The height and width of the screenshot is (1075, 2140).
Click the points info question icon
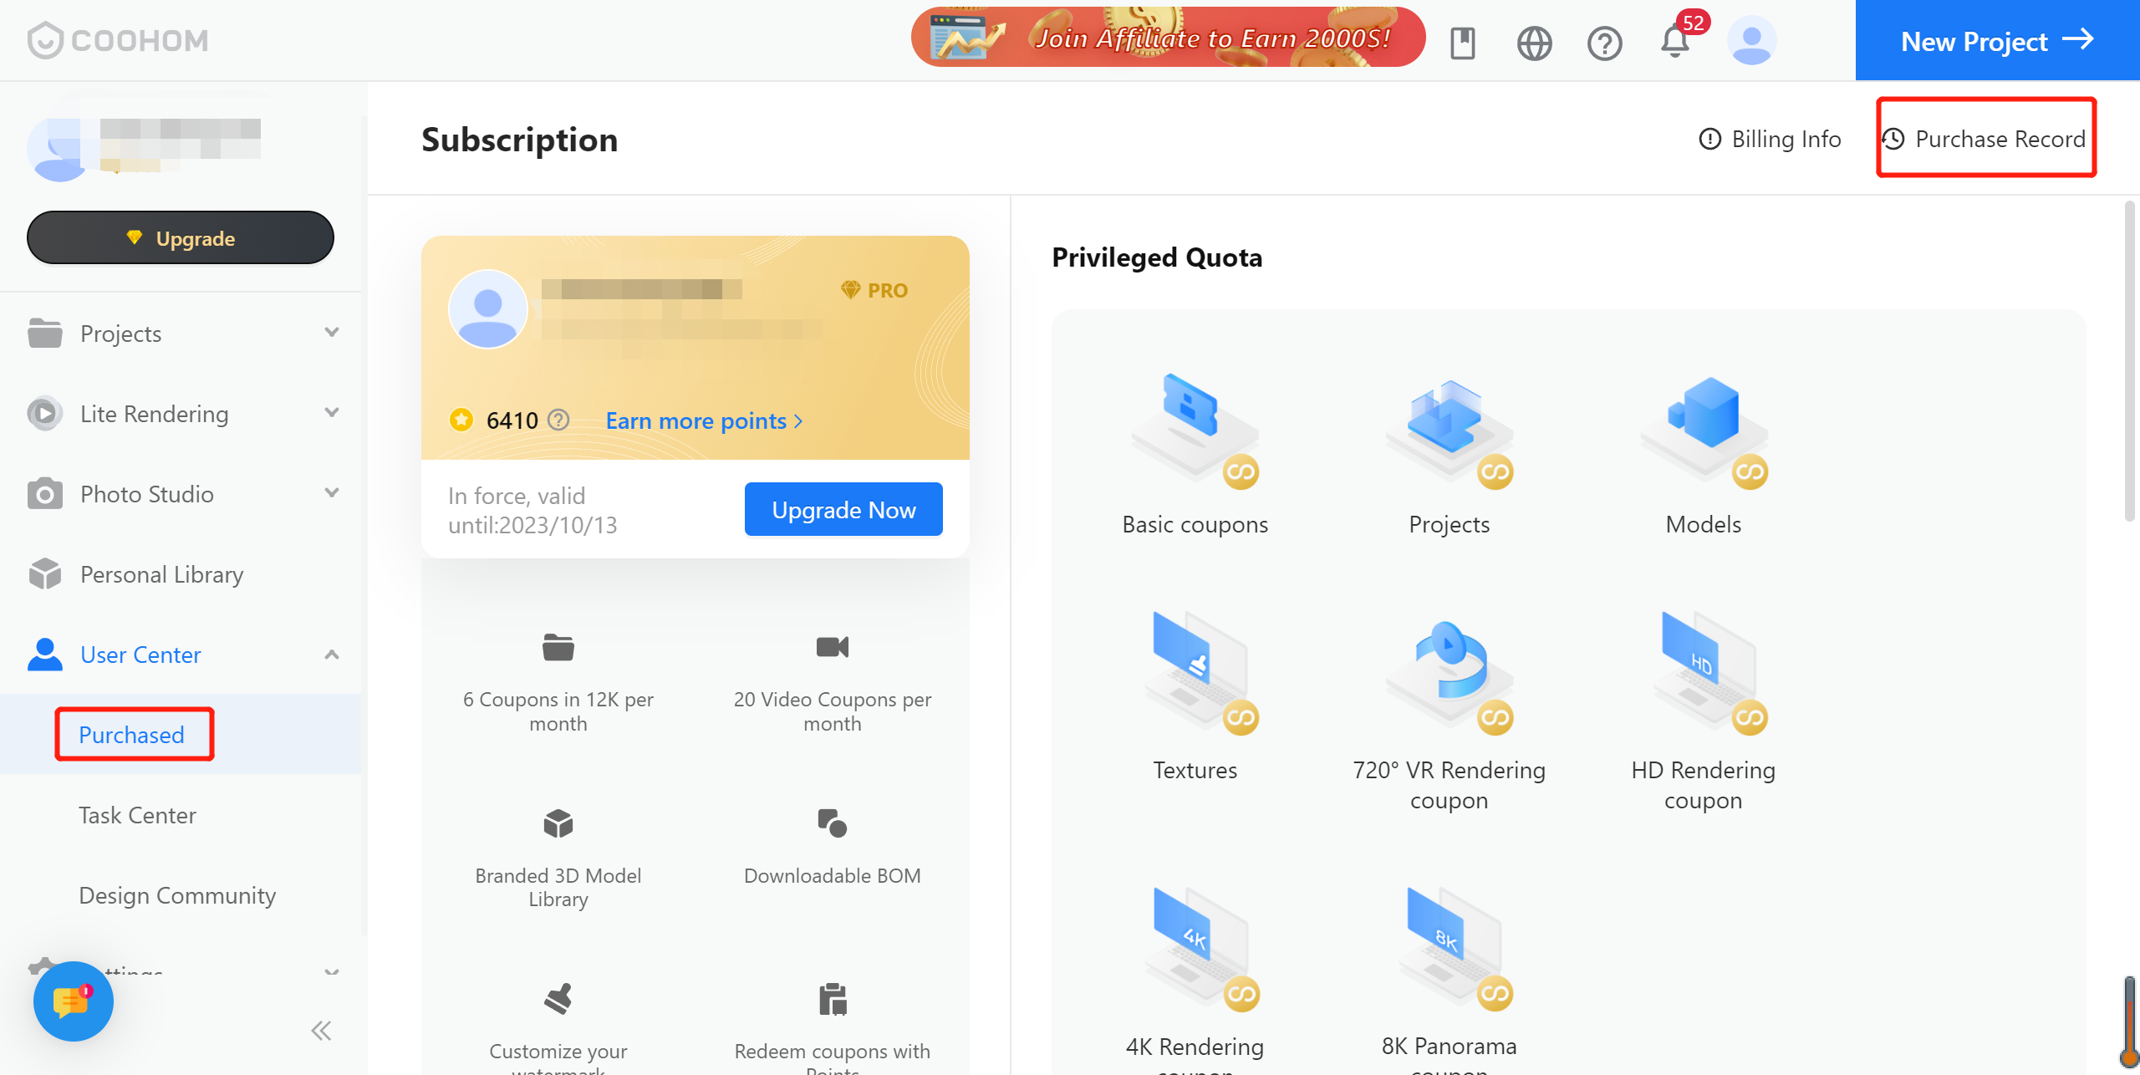558,420
